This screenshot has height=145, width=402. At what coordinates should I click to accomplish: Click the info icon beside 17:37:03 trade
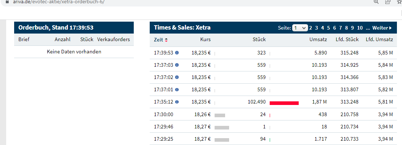[177, 65]
